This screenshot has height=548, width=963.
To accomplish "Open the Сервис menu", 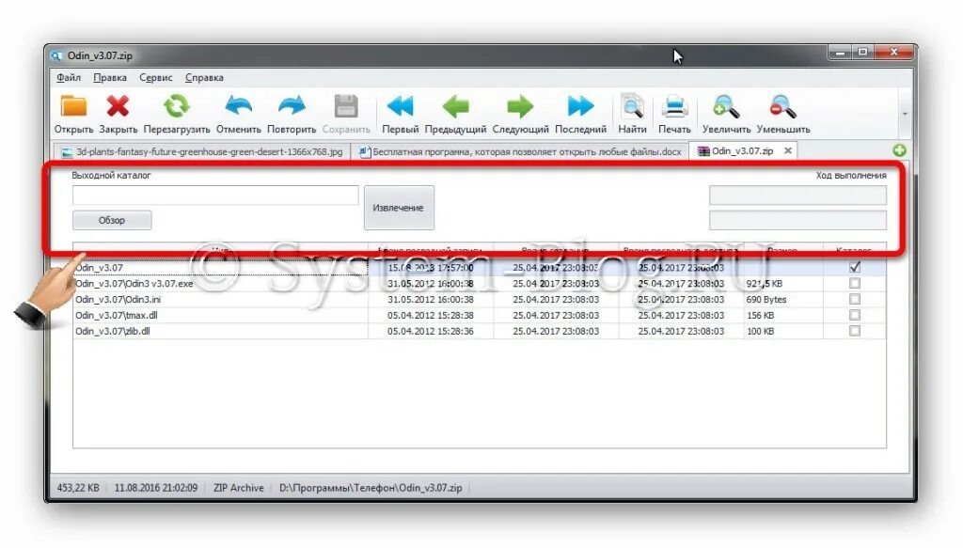I will [x=156, y=78].
